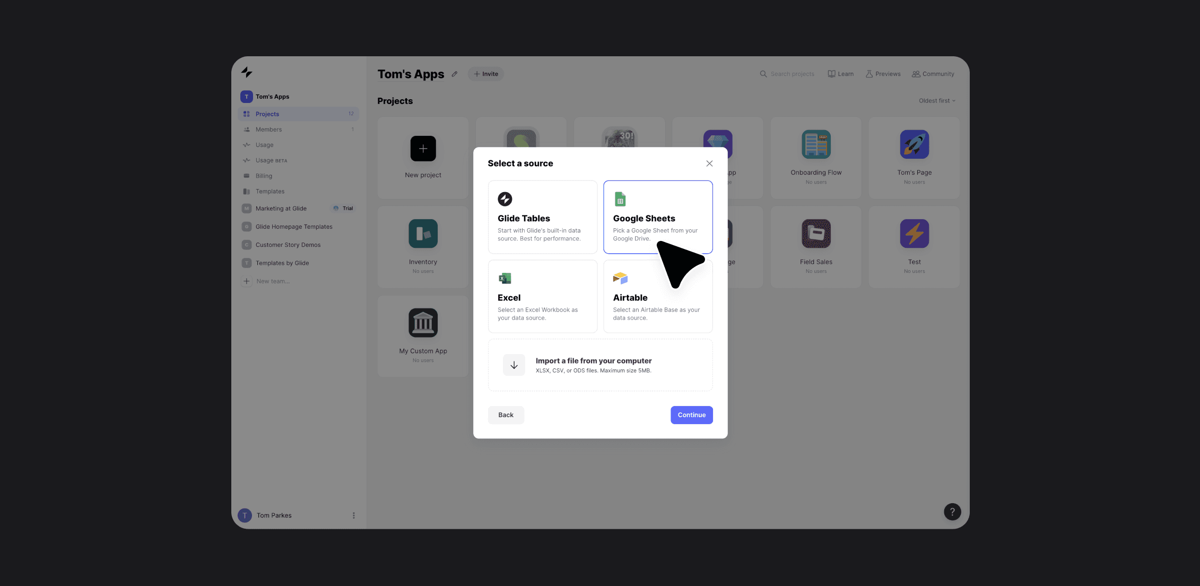Image resolution: width=1200 pixels, height=586 pixels.
Task: Select the Airtable source option
Action: [x=657, y=296]
